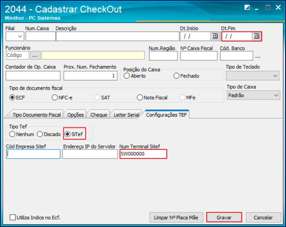Click the Endereço IP do Servidor field
This screenshot has height=227, width=286.
pos(90,154)
